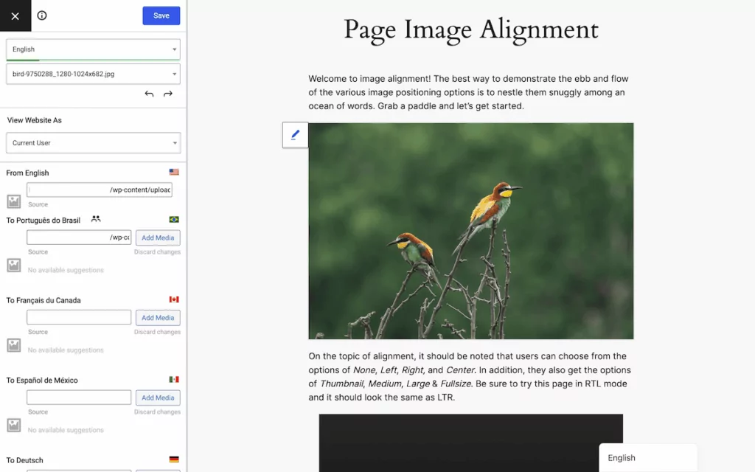This screenshot has height=472, width=755.
Task: Focus the Português do Brasil source field
Action: point(79,237)
